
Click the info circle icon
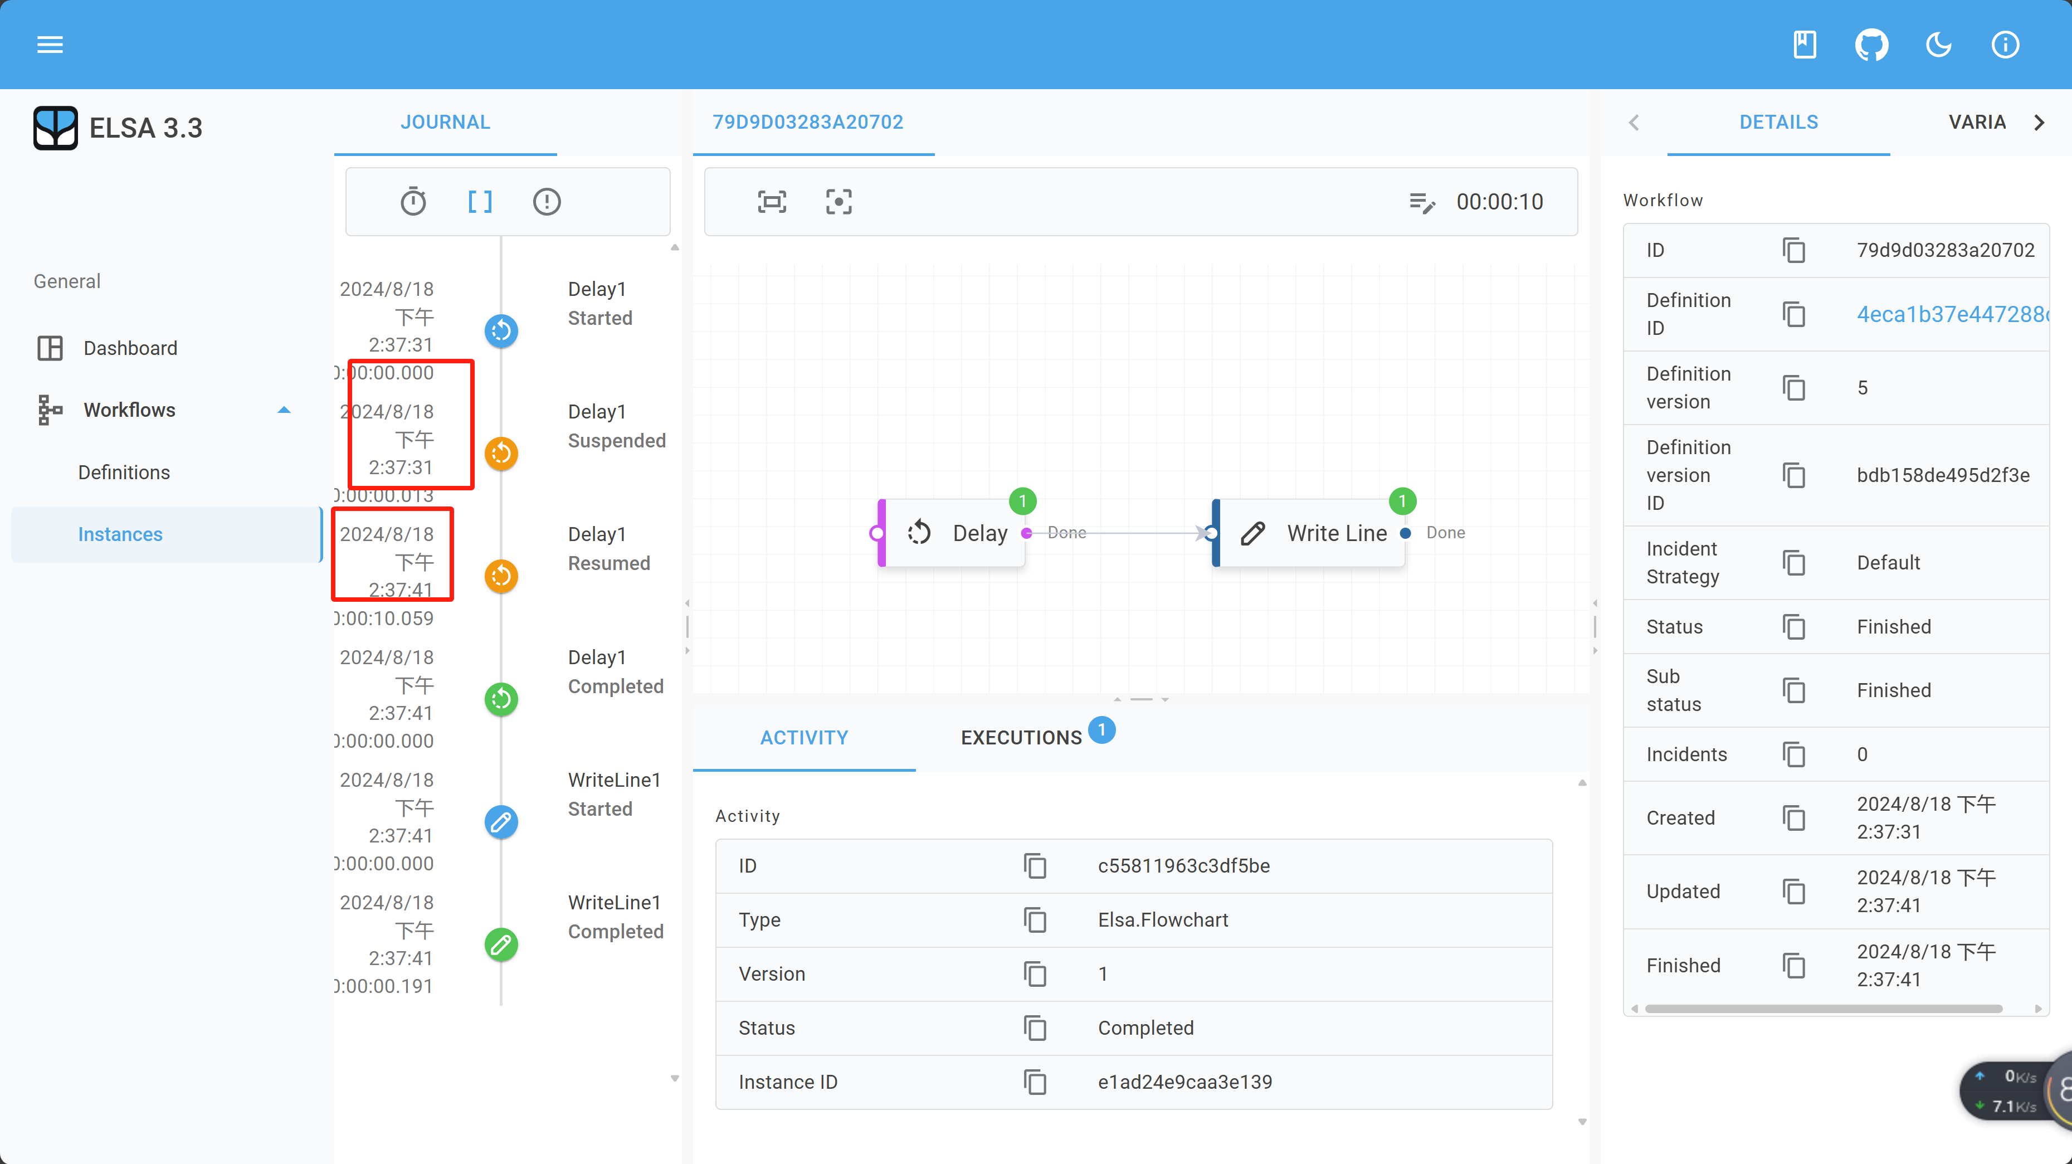2005,44
